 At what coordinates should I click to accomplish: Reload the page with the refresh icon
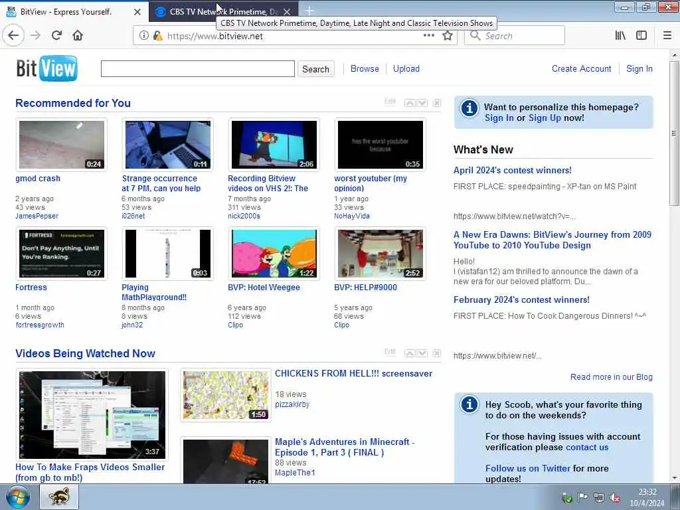point(57,36)
